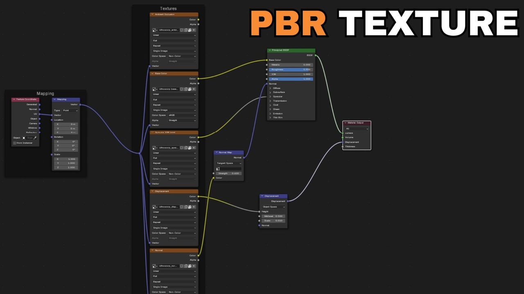Image resolution: width=524 pixels, height=294 pixels.
Task: Open the Mapping Type dropdown set to Point
Action: tap(70, 111)
